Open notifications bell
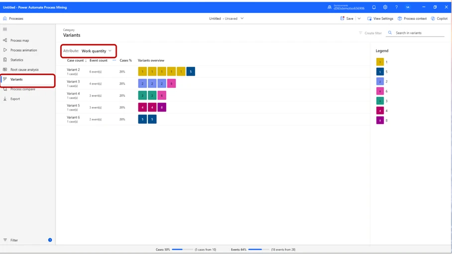 (374, 7)
